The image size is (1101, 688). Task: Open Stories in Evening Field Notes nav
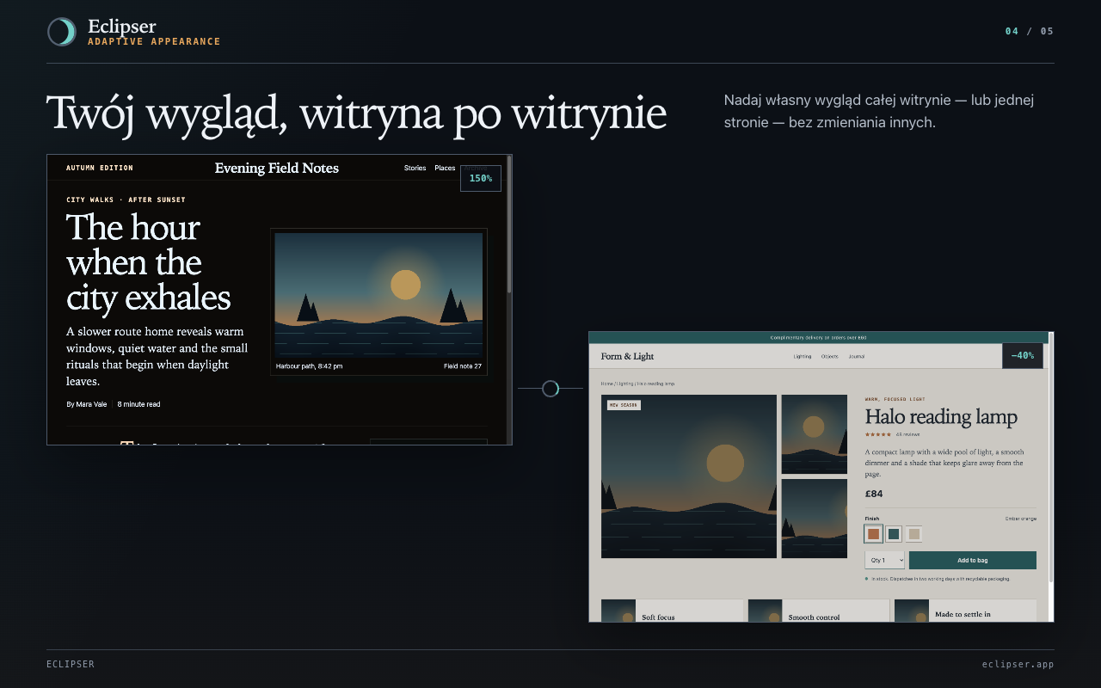click(x=415, y=168)
